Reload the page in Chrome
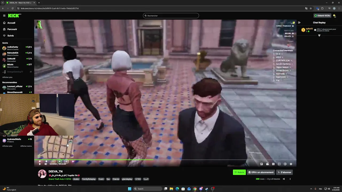342x192 pixels. (13, 8)
